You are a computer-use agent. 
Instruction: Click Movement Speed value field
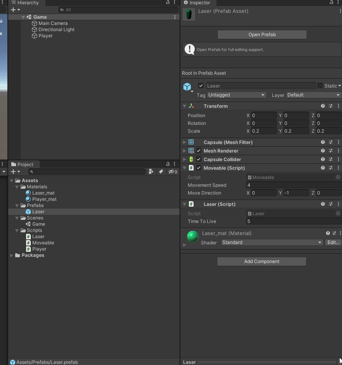tap(294, 185)
